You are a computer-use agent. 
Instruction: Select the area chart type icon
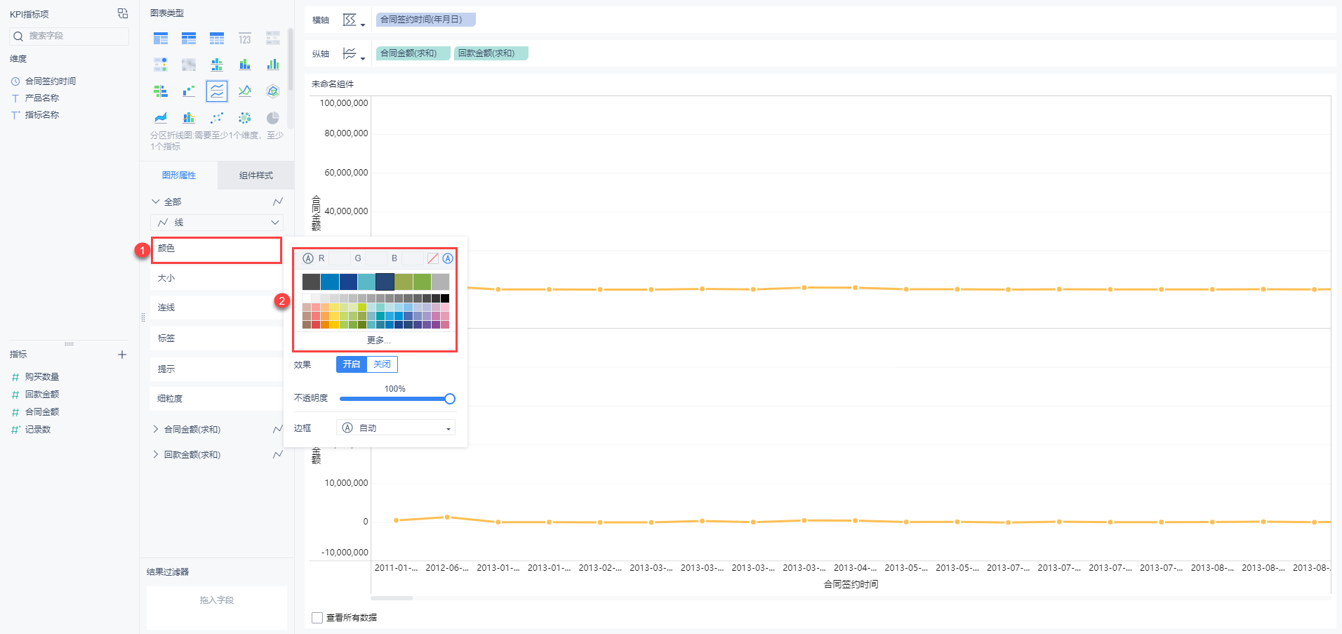click(x=161, y=117)
